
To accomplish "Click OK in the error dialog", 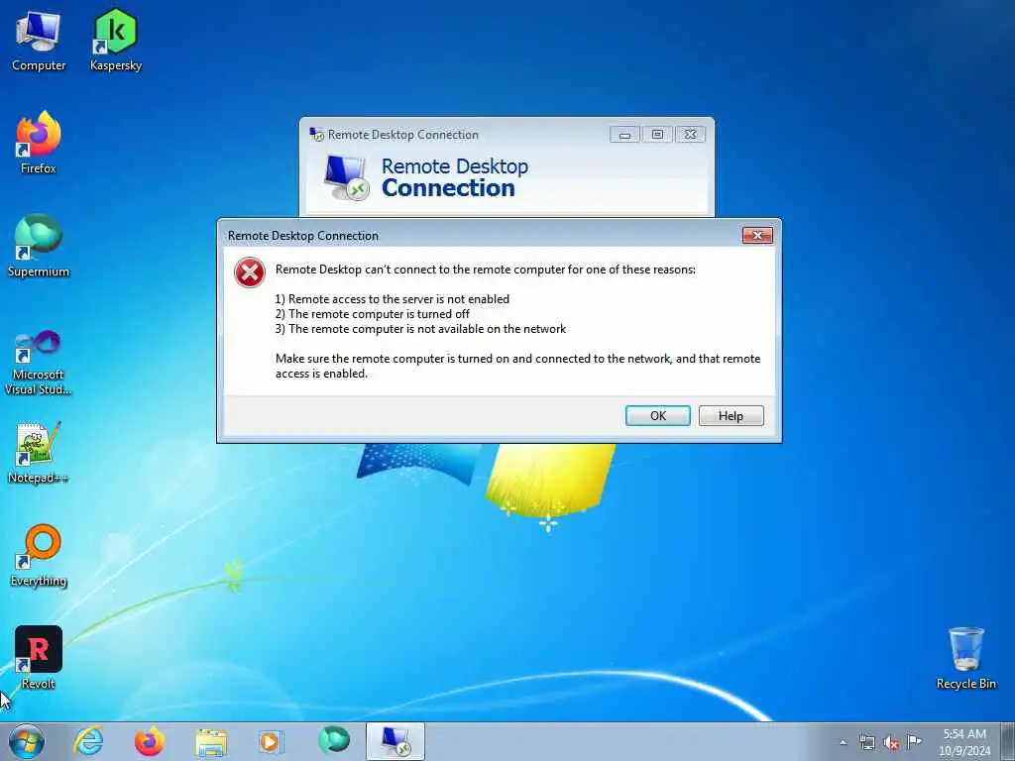I will point(658,415).
